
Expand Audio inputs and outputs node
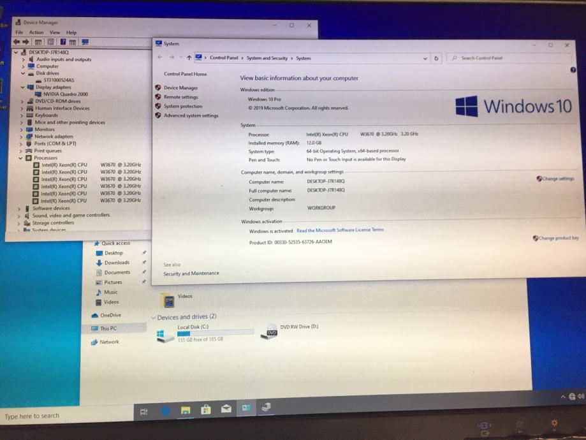click(23, 59)
